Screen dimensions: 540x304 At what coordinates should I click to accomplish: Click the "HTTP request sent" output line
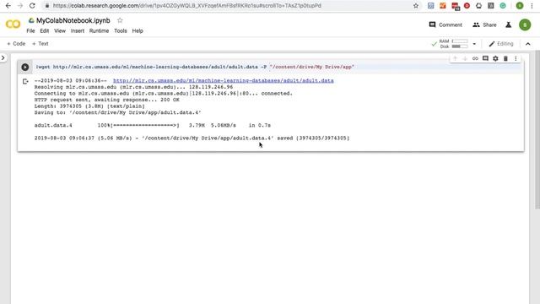107,100
